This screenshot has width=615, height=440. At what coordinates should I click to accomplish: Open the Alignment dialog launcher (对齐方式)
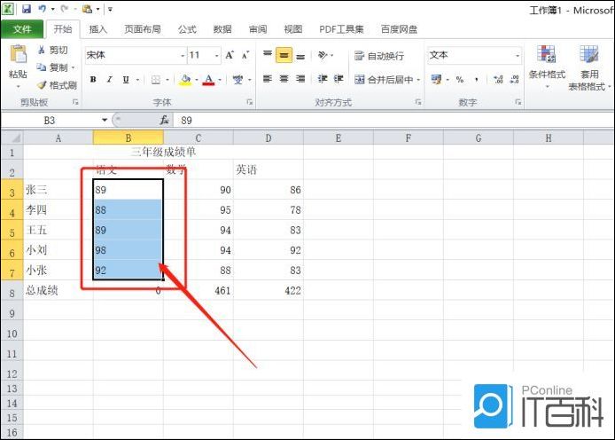pyautogui.click(x=418, y=102)
